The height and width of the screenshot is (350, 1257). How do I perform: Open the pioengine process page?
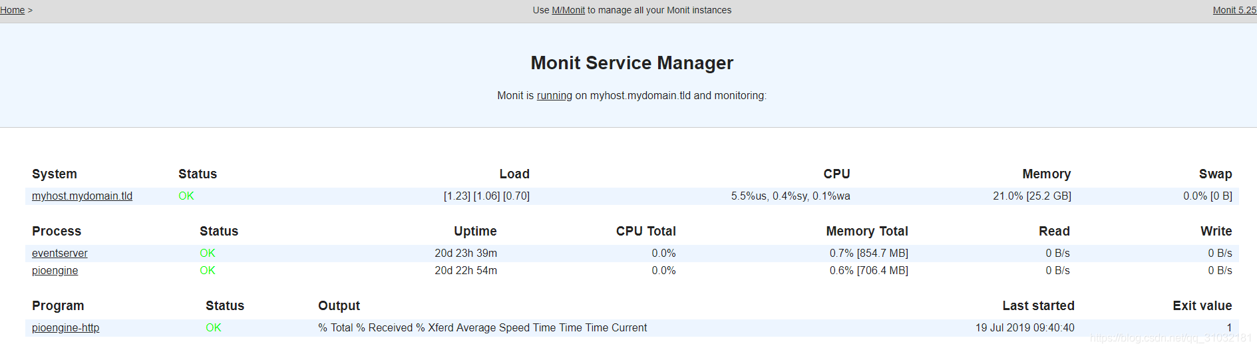click(55, 271)
